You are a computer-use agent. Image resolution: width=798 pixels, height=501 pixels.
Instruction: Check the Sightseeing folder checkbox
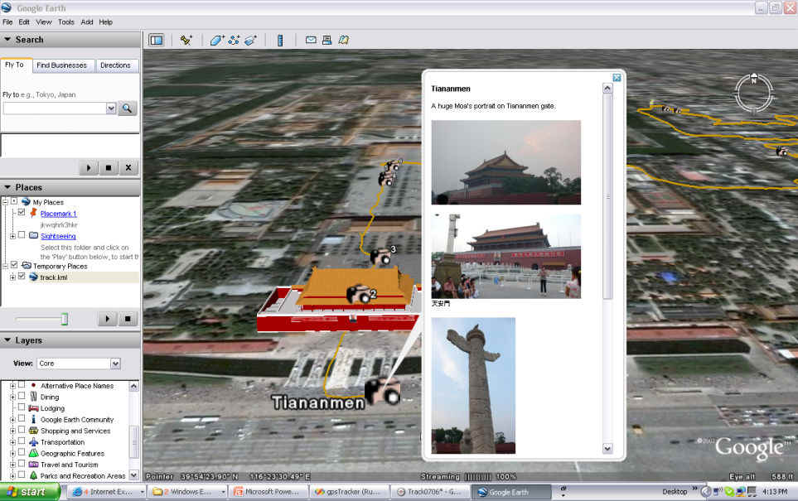click(22, 235)
